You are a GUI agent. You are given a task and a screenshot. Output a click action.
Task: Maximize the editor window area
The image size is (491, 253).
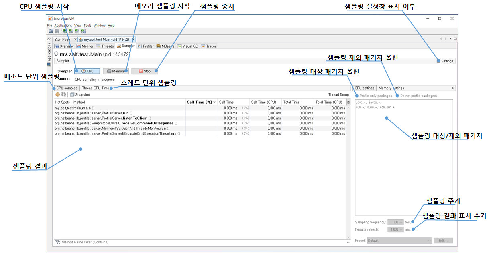point(455,39)
